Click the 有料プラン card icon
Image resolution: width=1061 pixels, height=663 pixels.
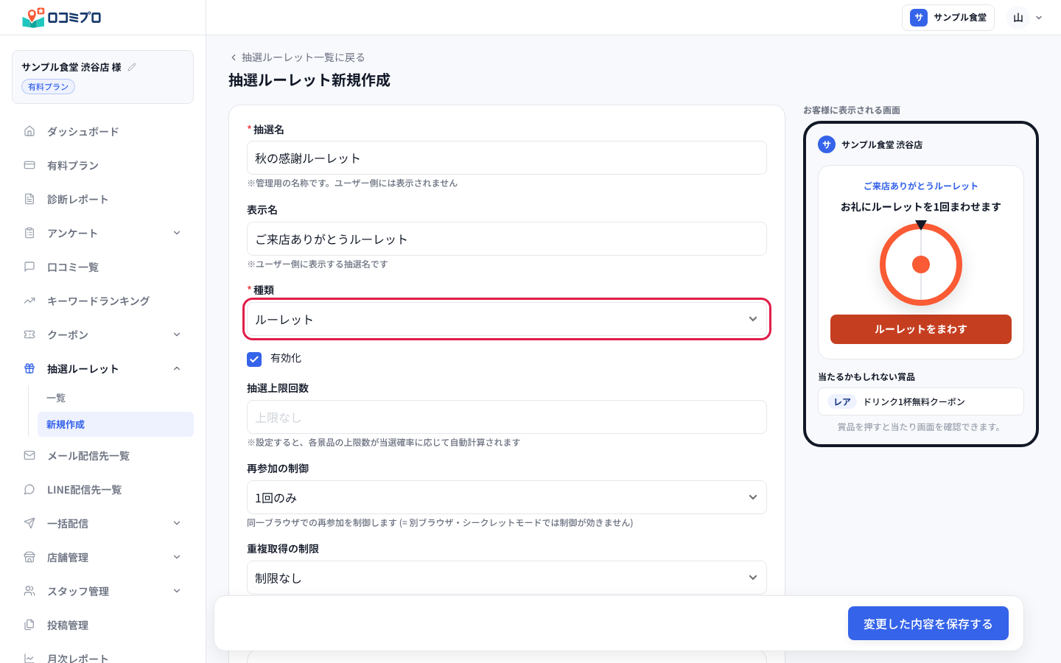[29, 165]
